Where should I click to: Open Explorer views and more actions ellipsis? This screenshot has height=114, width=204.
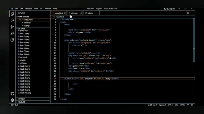tap(47, 13)
